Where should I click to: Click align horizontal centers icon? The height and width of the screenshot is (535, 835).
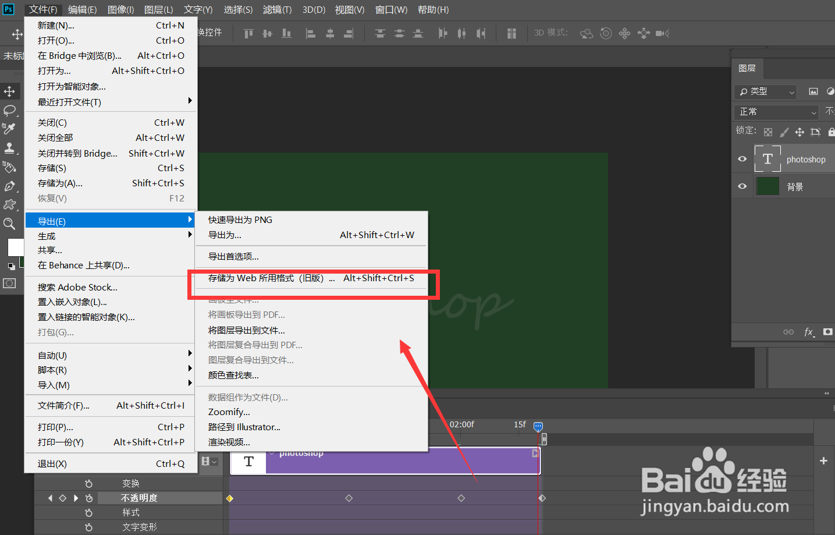(330, 34)
